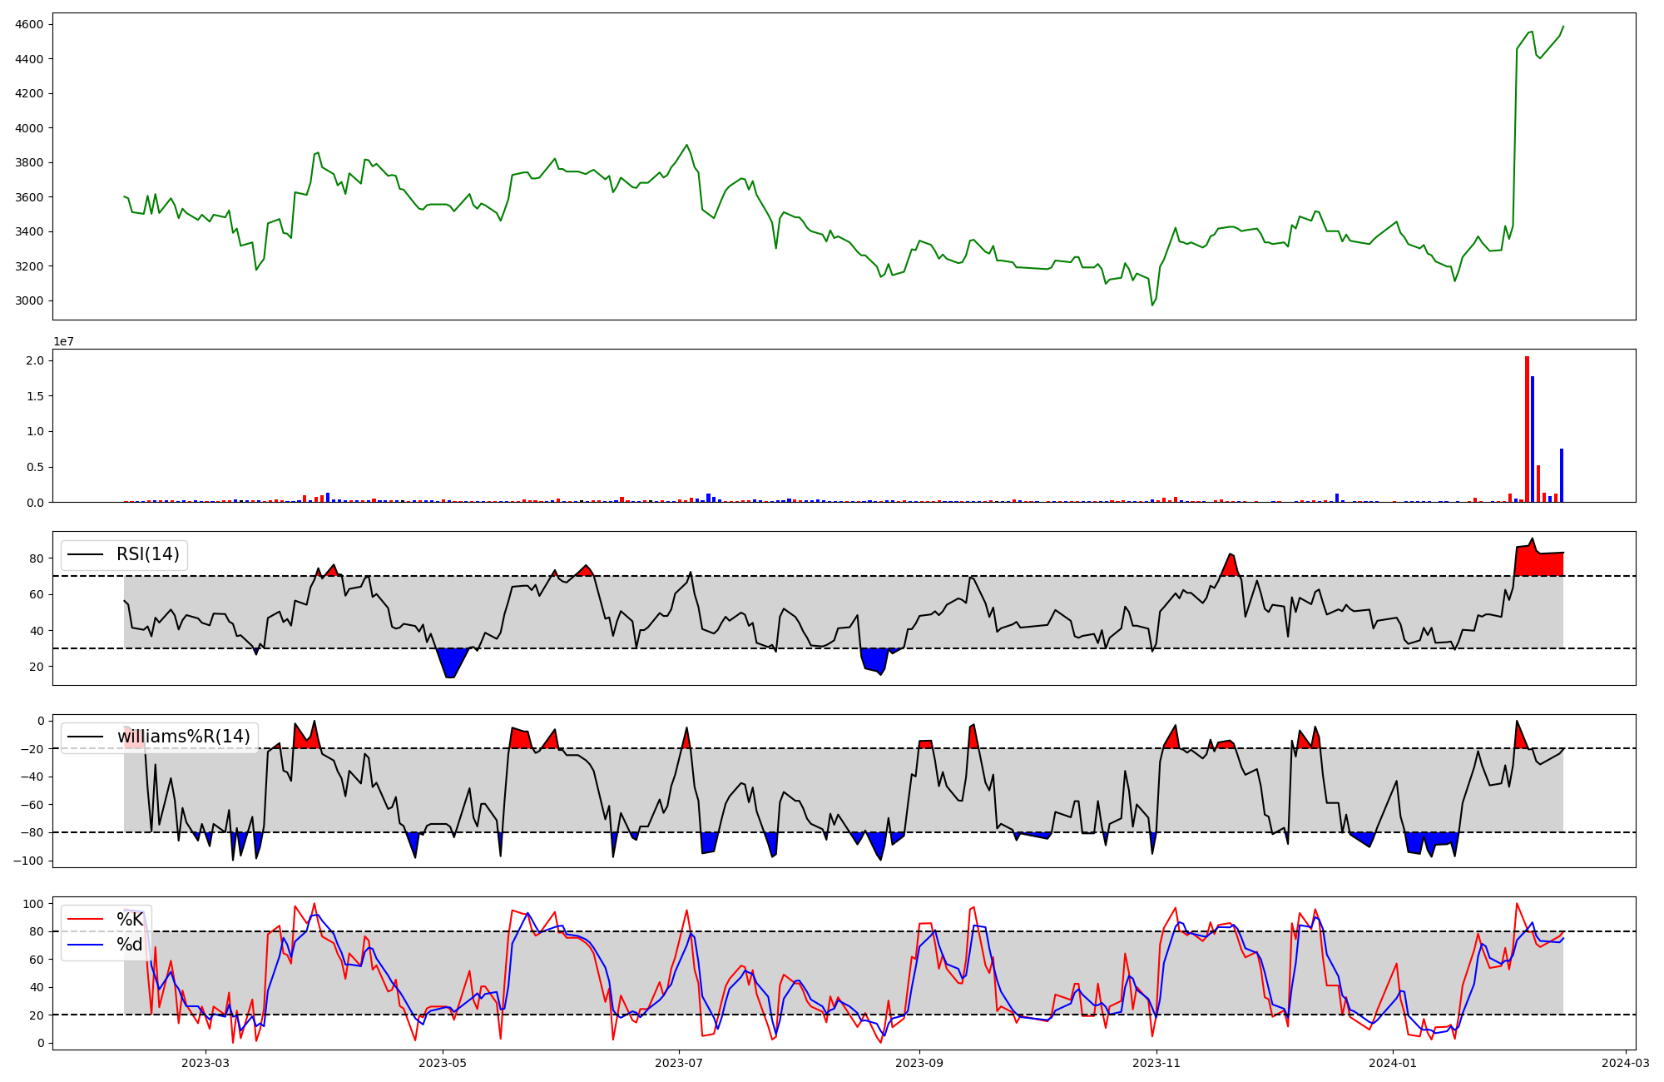Click the tallest blue volume bar
Viewport: 1664px width, 1082px height.
pos(1533,439)
